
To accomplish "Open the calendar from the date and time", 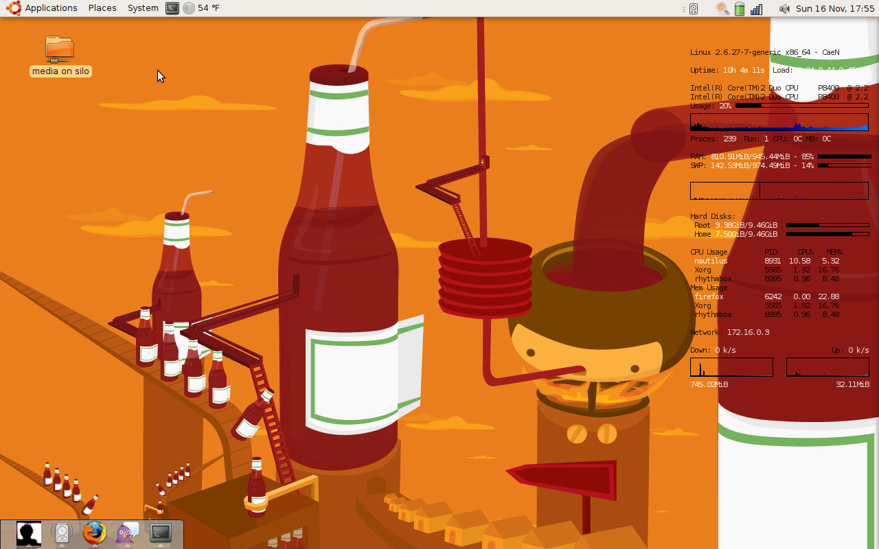I will tap(835, 8).
